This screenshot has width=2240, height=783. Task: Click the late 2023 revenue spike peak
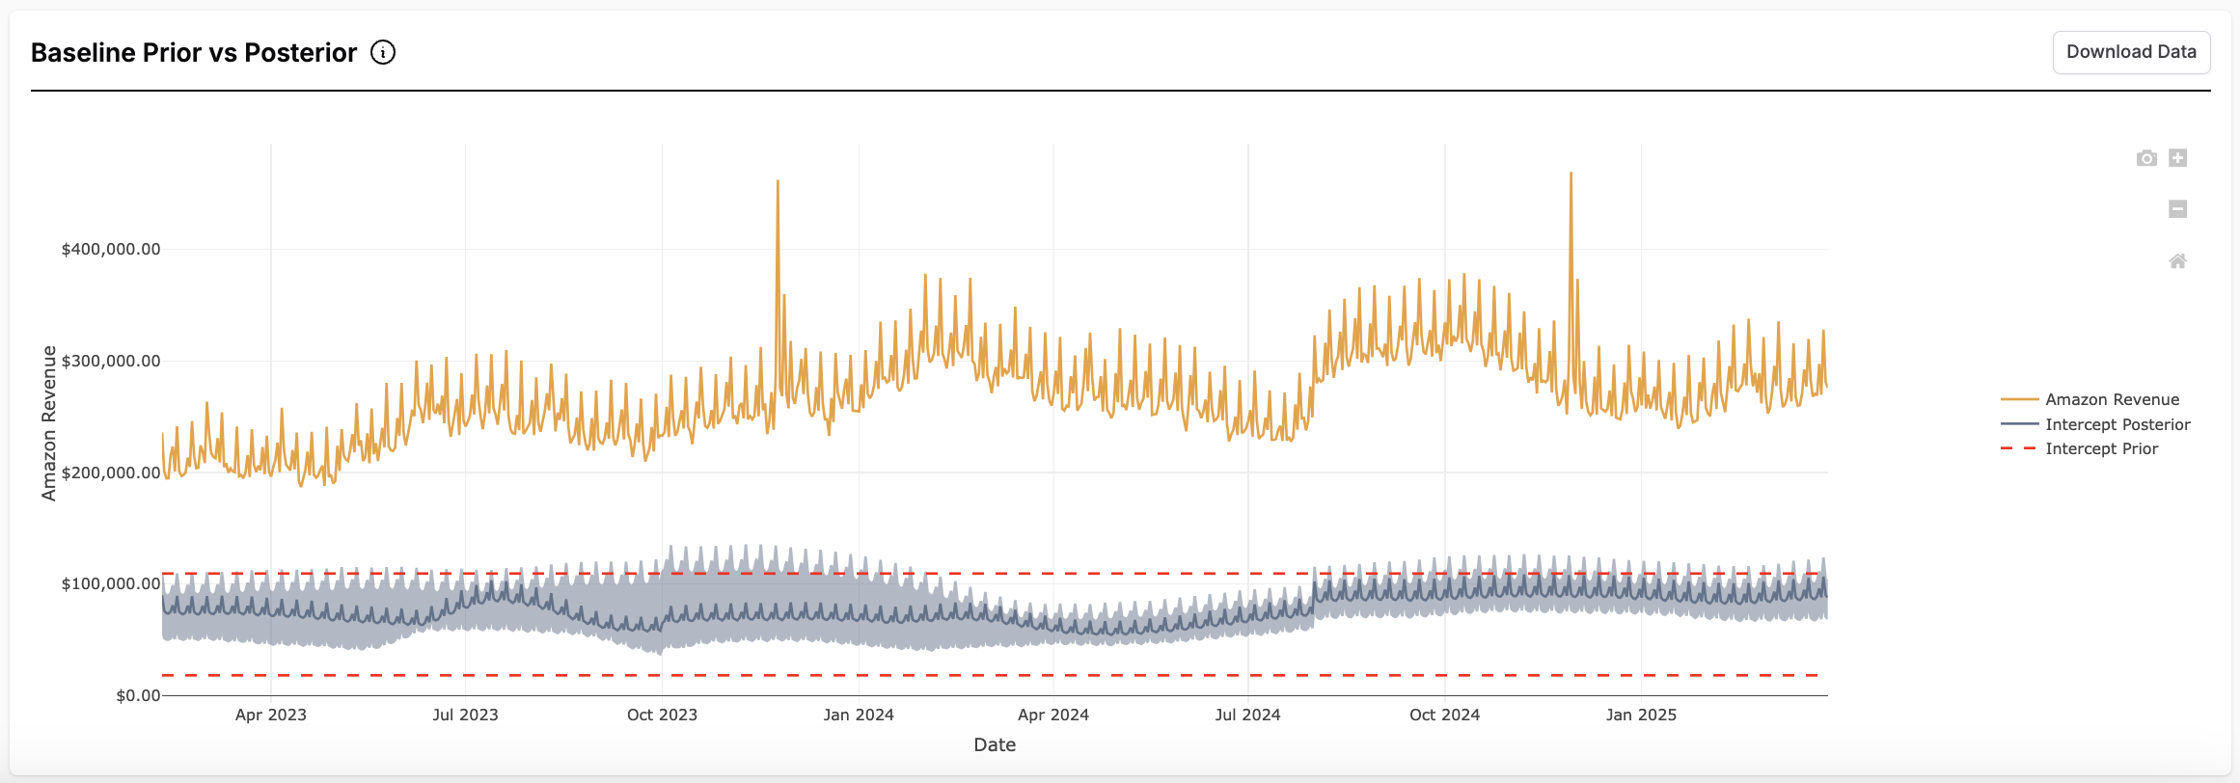click(778, 182)
